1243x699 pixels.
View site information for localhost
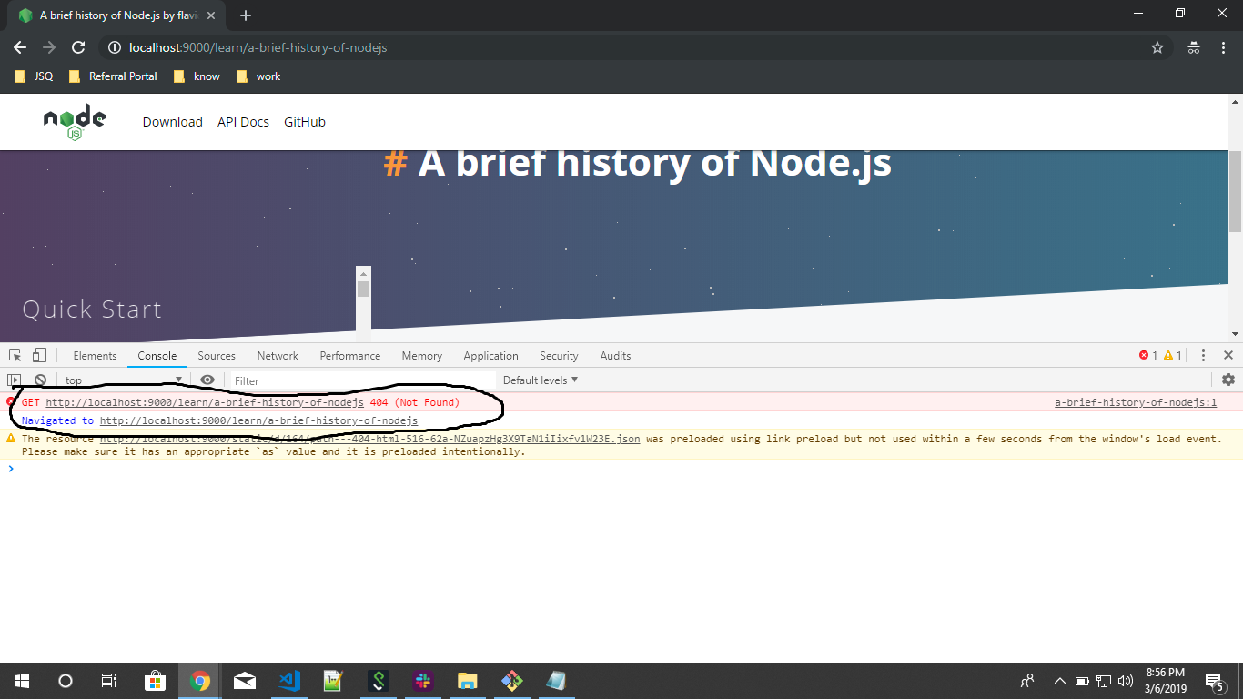coord(115,47)
